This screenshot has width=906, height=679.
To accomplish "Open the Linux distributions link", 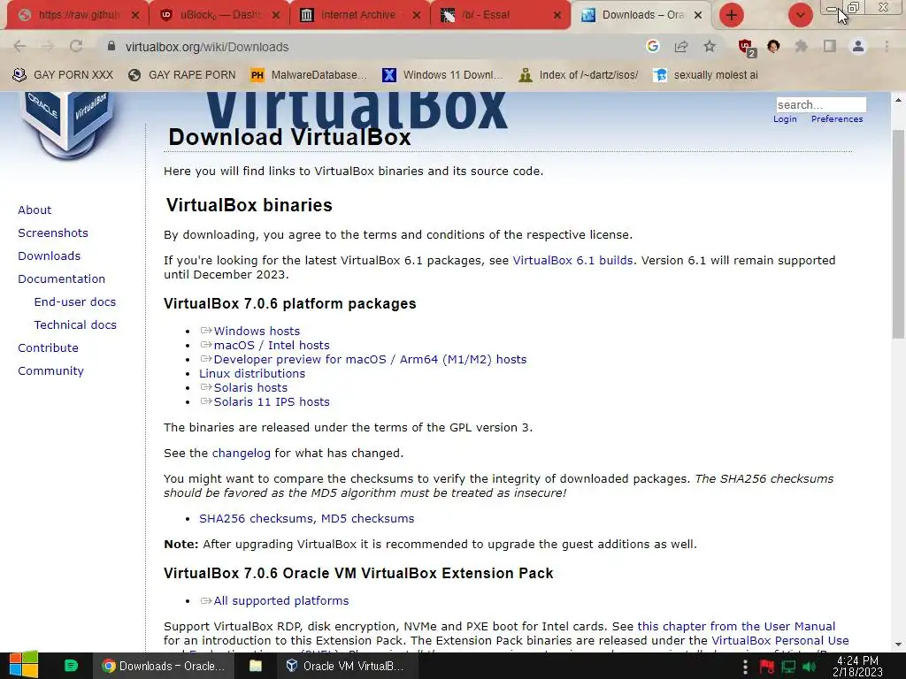I will [x=252, y=374].
